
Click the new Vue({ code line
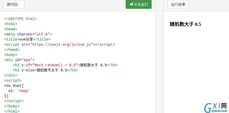tap(14, 86)
